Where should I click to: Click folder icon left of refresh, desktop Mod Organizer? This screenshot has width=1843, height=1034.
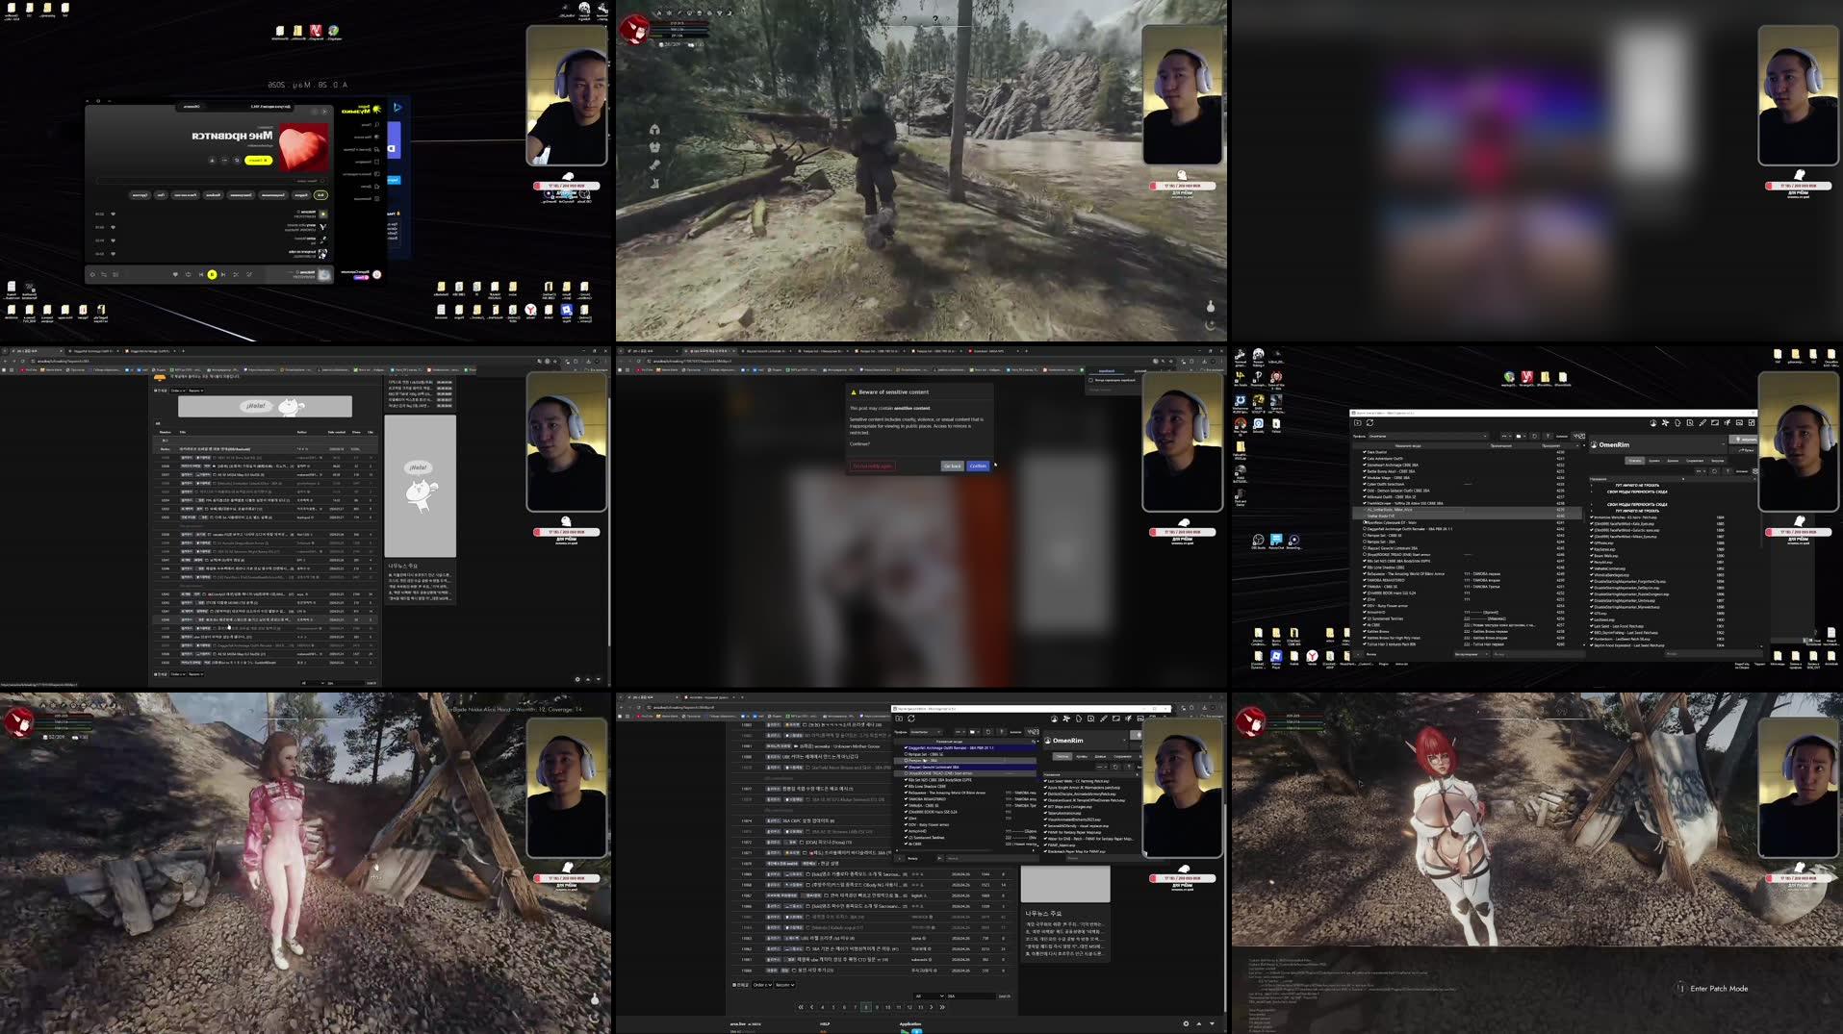1358,422
